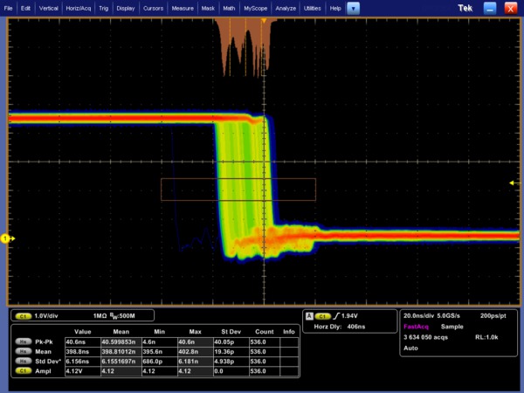Click the channel 1 ground reference marker
This screenshot has width=524, height=393.
[4, 238]
